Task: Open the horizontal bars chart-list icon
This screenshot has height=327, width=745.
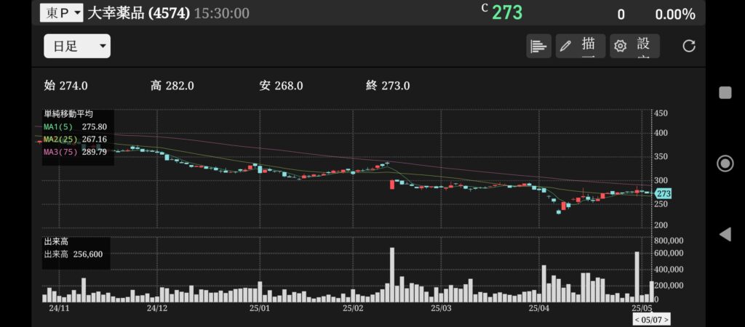Action: tap(538, 46)
